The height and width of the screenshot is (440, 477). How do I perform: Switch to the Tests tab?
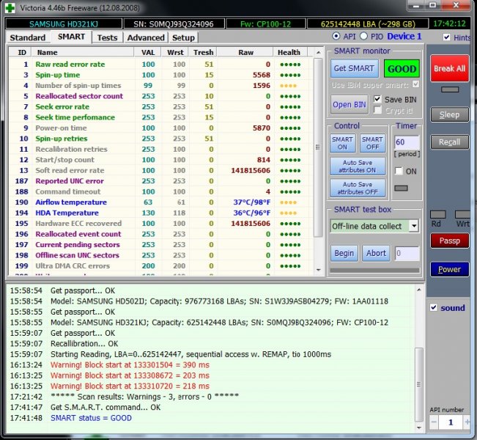pos(107,37)
